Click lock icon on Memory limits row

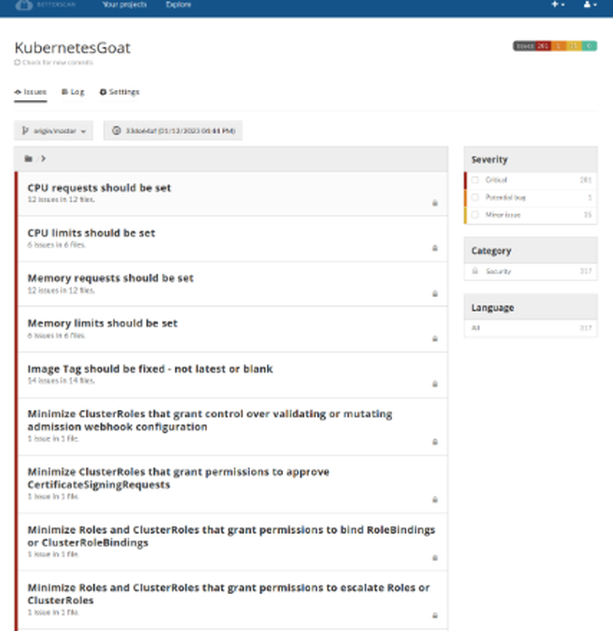(x=435, y=339)
